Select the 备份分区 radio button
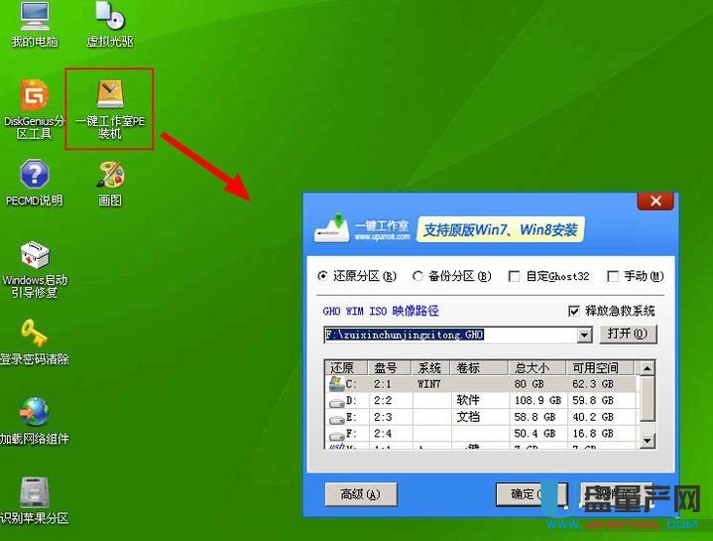Image resolution: width=713 pixels, height=541 pixels. click(418, 277)
